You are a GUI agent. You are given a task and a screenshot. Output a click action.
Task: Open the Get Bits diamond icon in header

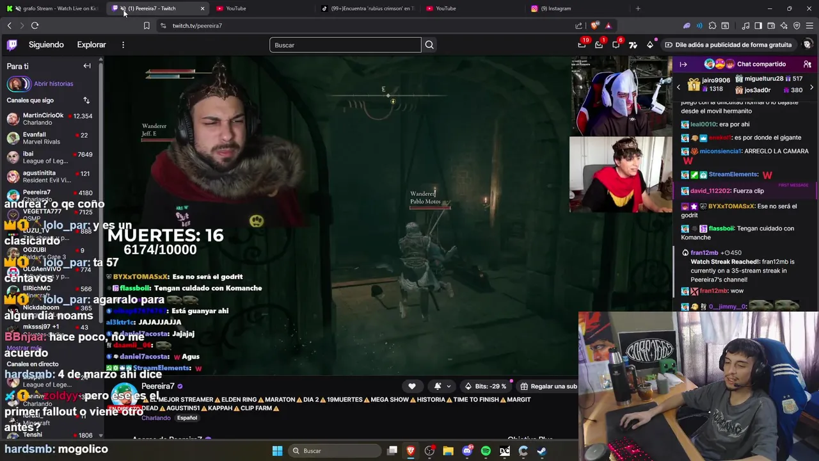pos(650,45)
